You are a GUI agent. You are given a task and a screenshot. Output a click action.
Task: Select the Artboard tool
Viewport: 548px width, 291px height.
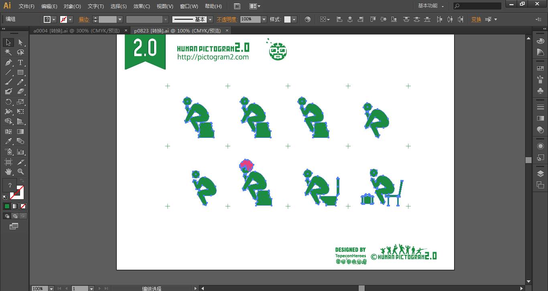click(x=8, y=162)
